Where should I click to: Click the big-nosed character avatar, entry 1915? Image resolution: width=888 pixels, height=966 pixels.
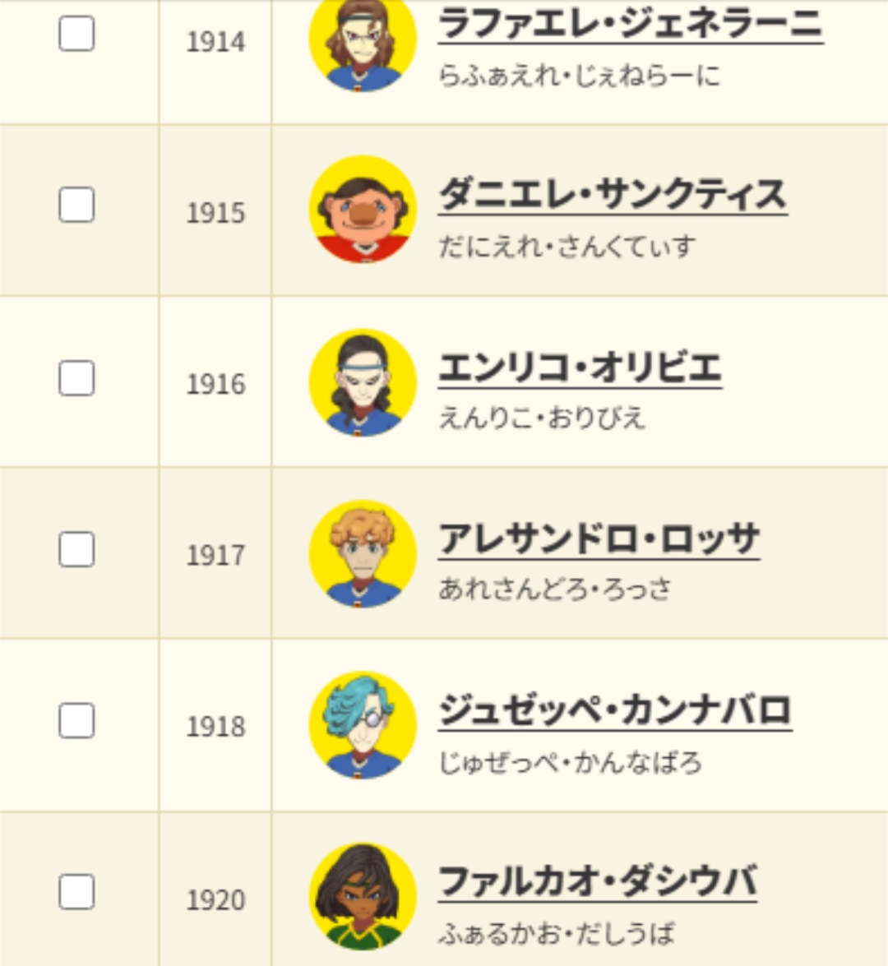[x=363, y=210]
